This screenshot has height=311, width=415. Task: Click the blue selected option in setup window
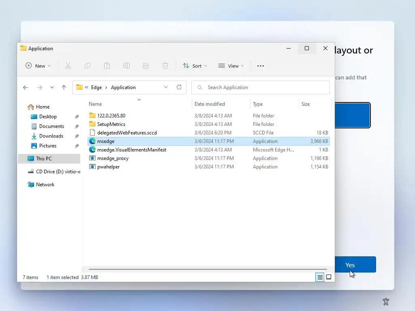click(352, 115)
